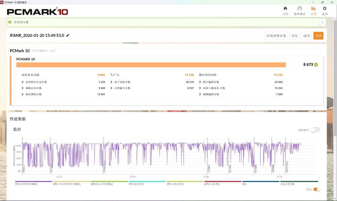The height and width of the screenshot is (201, 337).
Task: Turn off the 标记 markers toggle
Action: point(317,189)
